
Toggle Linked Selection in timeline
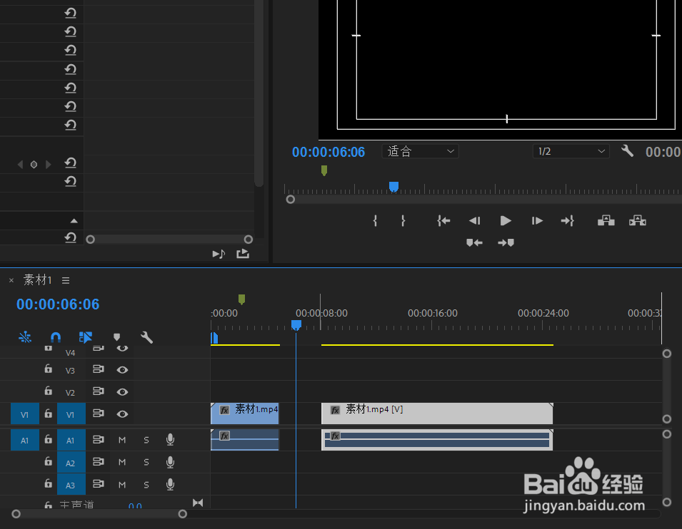pyautogui.click(x=86, y=337)
